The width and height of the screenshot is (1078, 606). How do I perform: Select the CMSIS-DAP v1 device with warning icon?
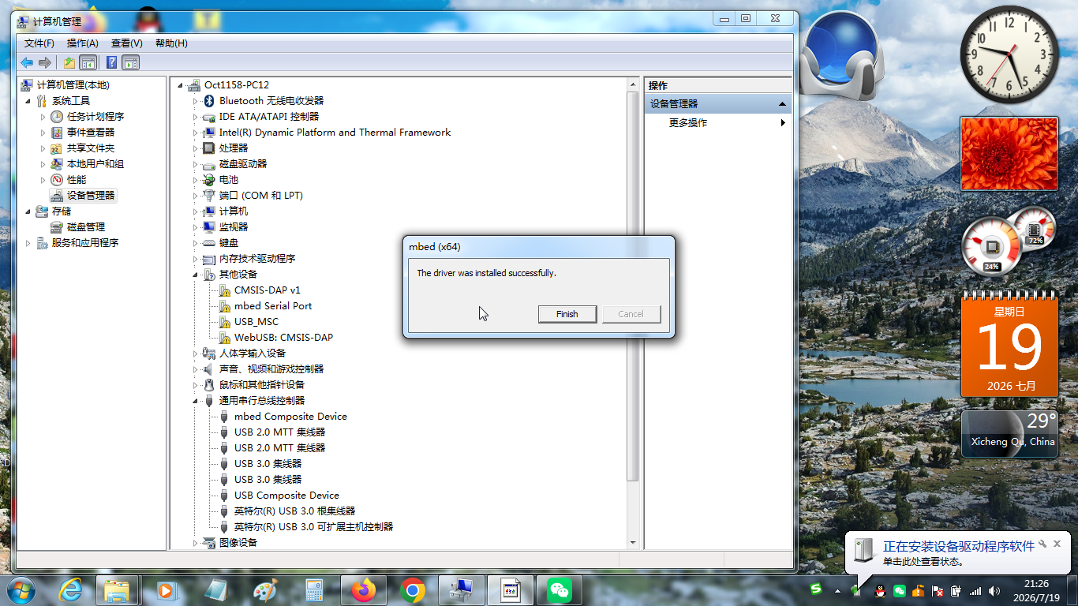pyautogui.click(x=267, y=290)
